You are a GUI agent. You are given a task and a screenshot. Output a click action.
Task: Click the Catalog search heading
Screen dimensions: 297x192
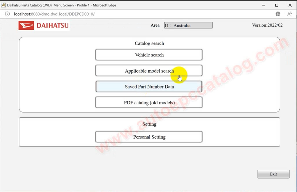tap(149, 43)
